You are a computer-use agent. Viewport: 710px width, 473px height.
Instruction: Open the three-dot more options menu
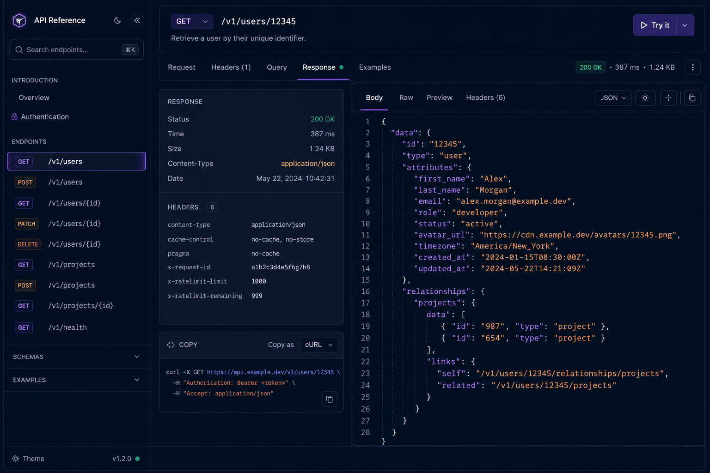pos(692,67)
